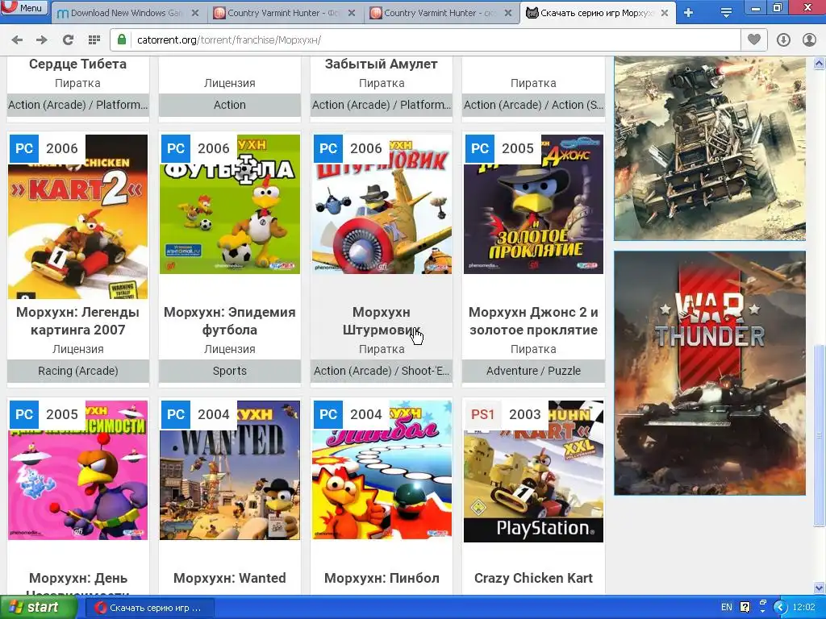The width and height of the screenshot is (826, 619).
Task: Go forward to the next page
Action: pyautogui.click(x=42, y=39)
